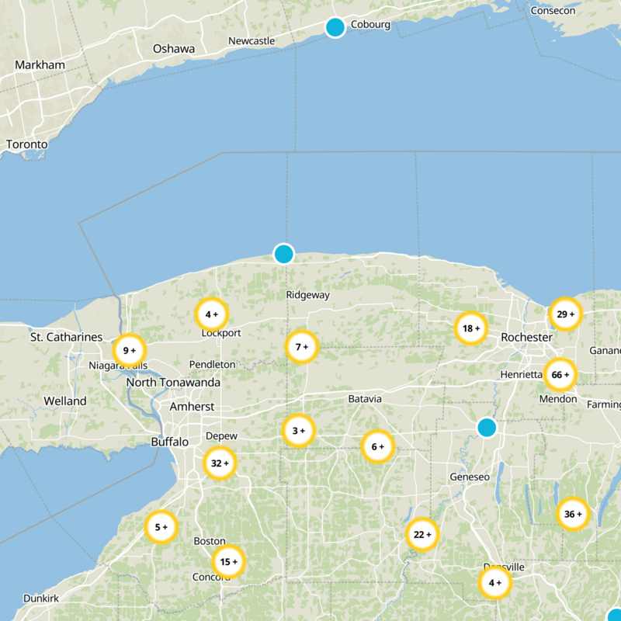Click the North Tonawanda label
This screenshot has width=621, height=621.
(173, 383)
